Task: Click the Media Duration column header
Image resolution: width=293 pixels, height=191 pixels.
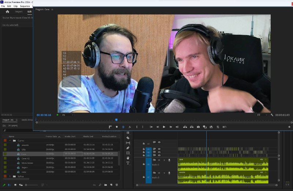Action: [109, 137]
